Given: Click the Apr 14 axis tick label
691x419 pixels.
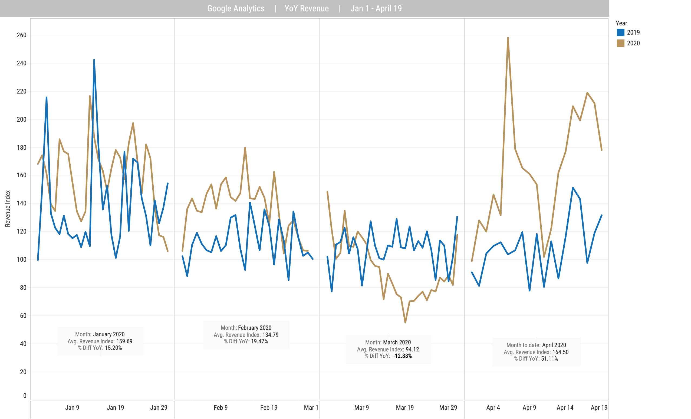Looking at the screenshot, I should pos(565,408).
